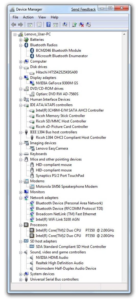
Task: Click the Help question-mark toolbar icon
Action: [x=49, y=25]
